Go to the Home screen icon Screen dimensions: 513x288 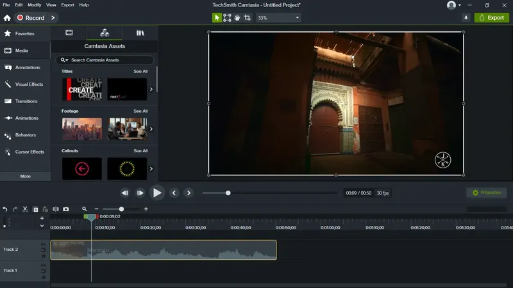pyautogui.click(x=6, y=18)
